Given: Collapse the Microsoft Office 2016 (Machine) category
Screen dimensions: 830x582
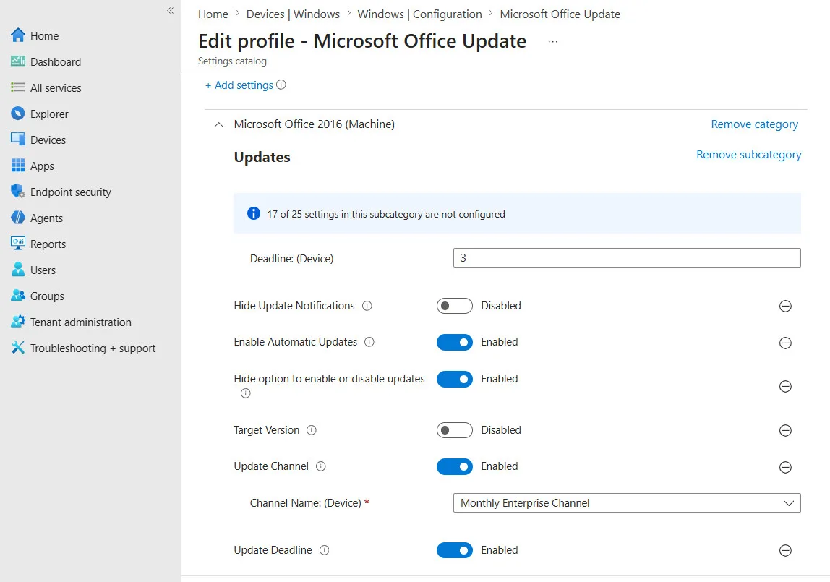Looking at the screenshot, I should 218,125.
